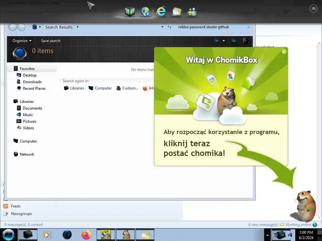Image resolution: width=322 pixels, height=241 pixels.
Task: Open Videos library
Action: 28,128
